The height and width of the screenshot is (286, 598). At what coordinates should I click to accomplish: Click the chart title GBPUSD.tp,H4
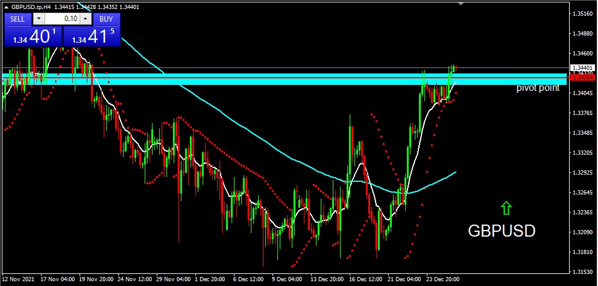[x=30, y=7]
